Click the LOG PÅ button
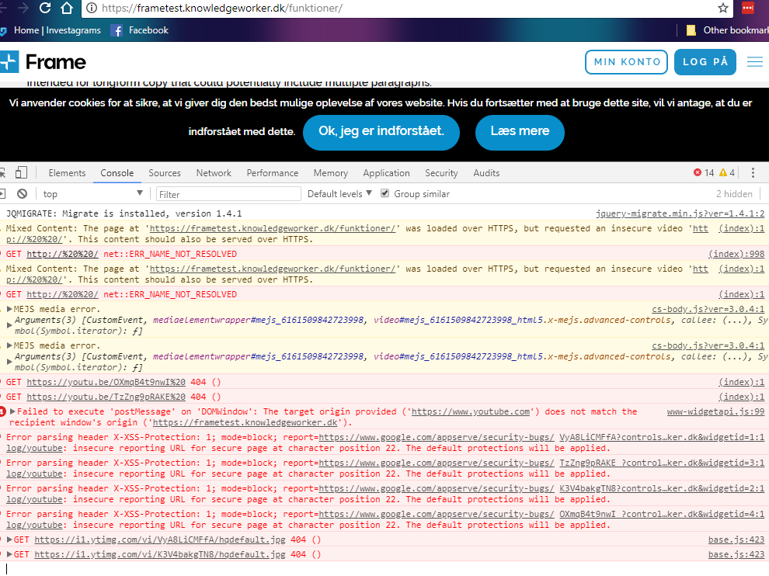Screen dimensions: 769x576 705,62
